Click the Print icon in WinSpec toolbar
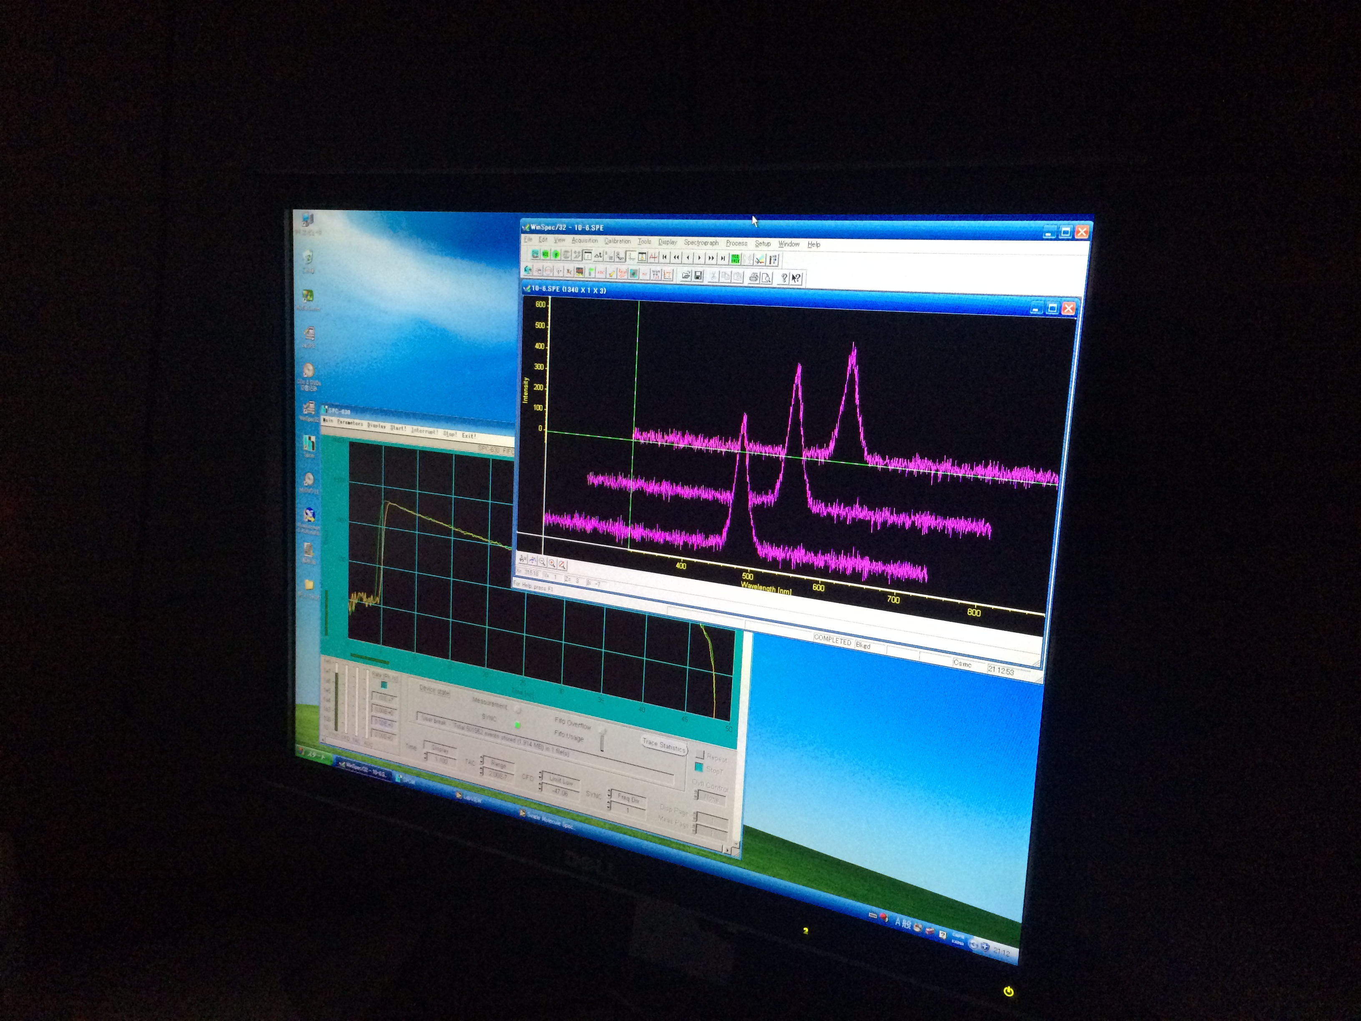This screenshot has height=1021, width=1361. coord(754,277)
